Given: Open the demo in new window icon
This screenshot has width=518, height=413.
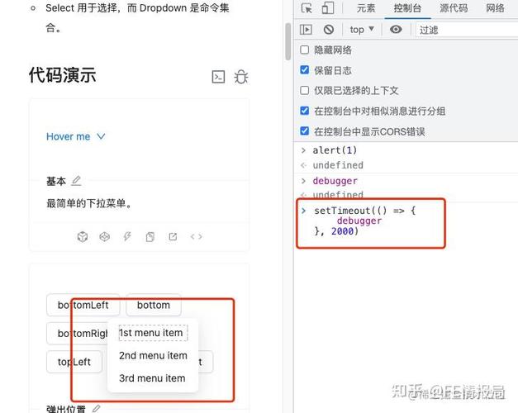Looking at the screenshot, I should pos(173,236).
